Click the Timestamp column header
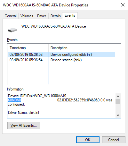This screenshot has height=146, width=128. [28, 48]
